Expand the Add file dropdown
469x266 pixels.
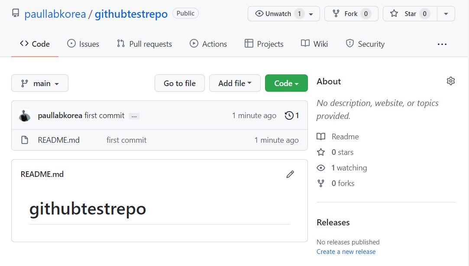tap(235, 83)
